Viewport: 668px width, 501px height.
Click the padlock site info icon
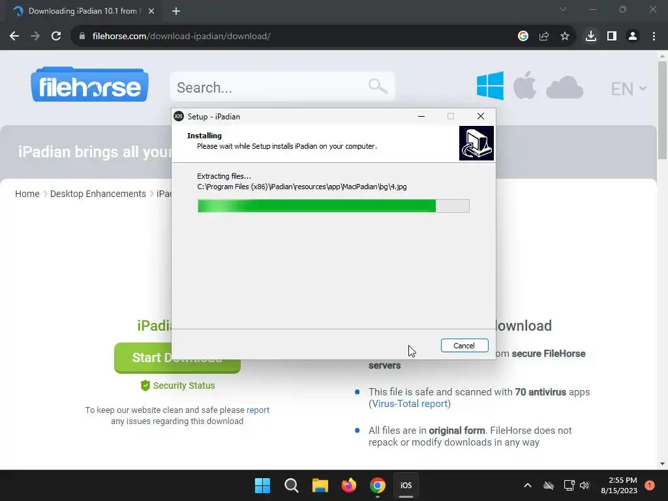(82, 37)
